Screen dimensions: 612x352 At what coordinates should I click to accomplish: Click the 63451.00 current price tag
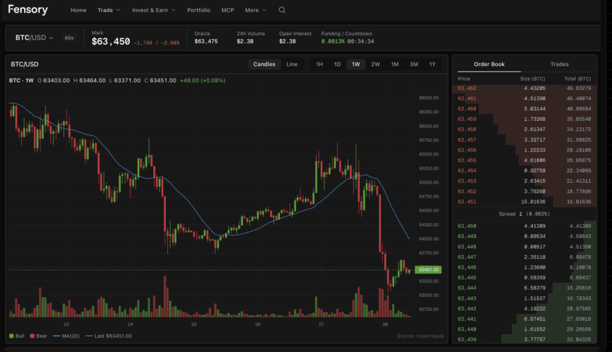[428, 270]
